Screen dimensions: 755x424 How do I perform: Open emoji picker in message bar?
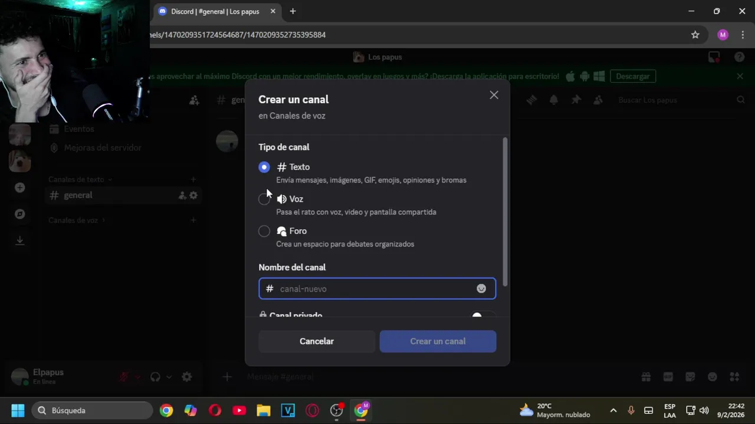712,377
